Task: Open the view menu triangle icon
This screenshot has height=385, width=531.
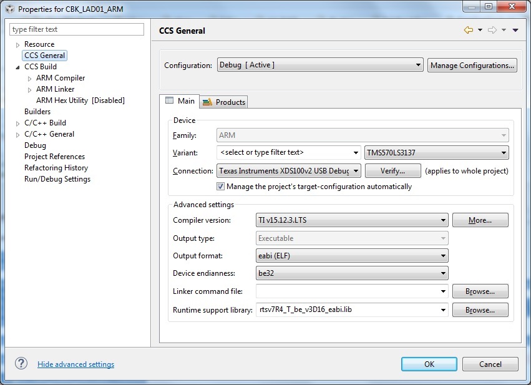Action: pos(515,30)
